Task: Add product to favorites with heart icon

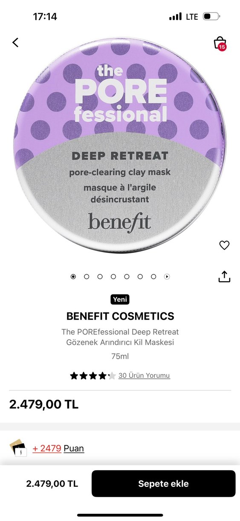Action: click(x=224, y=245)
